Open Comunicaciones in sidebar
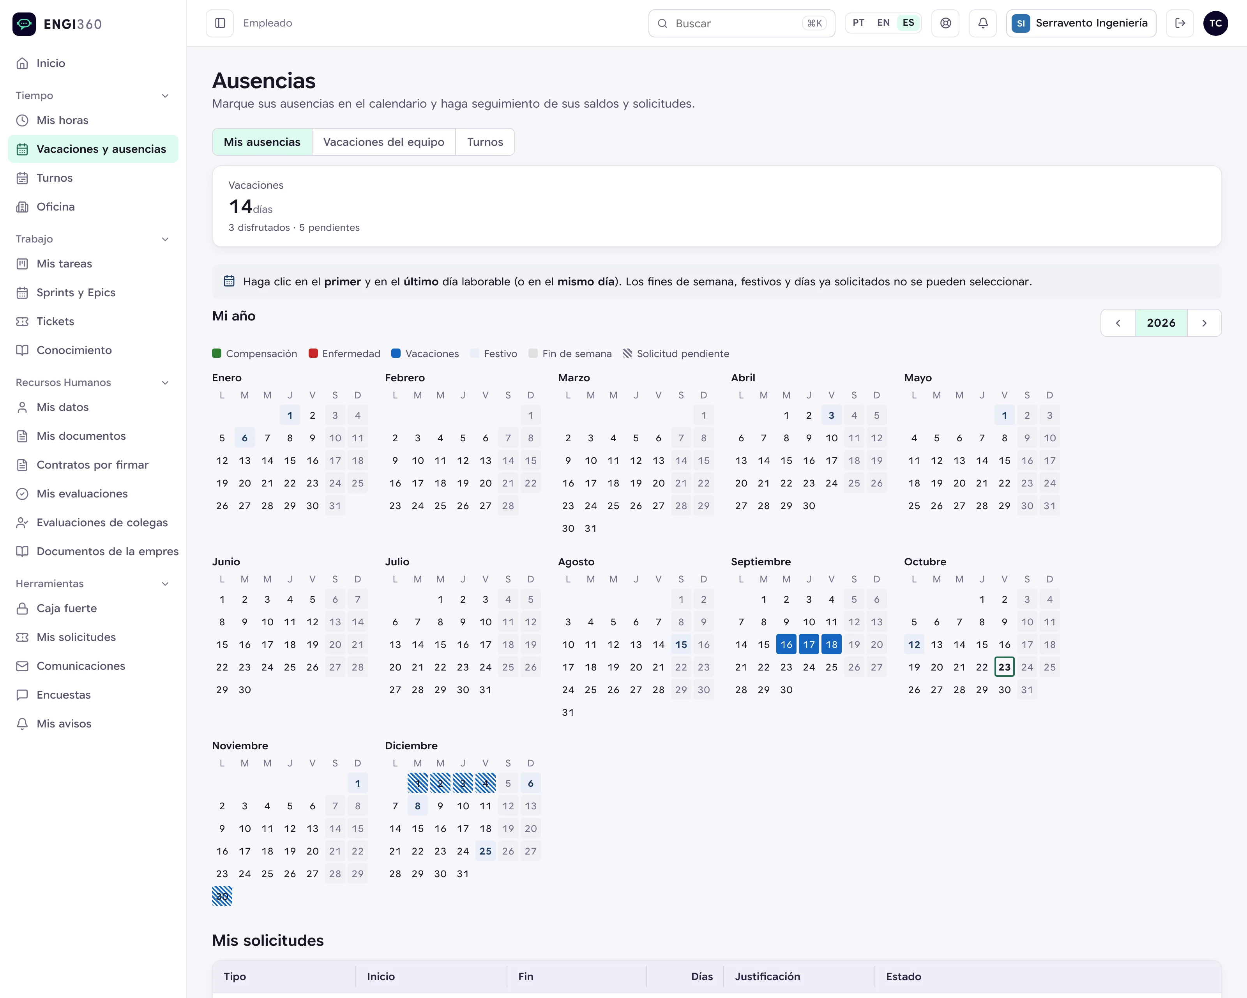 (x=93, y=666)
